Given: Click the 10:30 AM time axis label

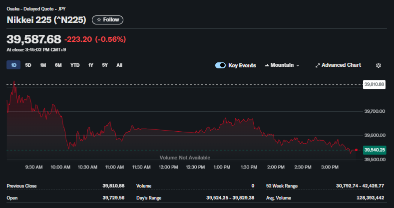Looking at the screenshot, I should tap(87, 167).
